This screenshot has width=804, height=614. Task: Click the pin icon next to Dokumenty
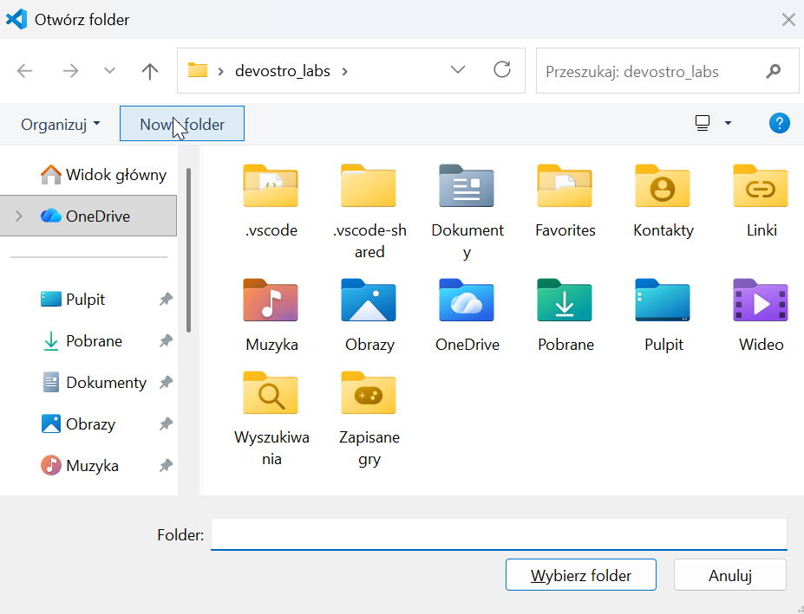165,382
